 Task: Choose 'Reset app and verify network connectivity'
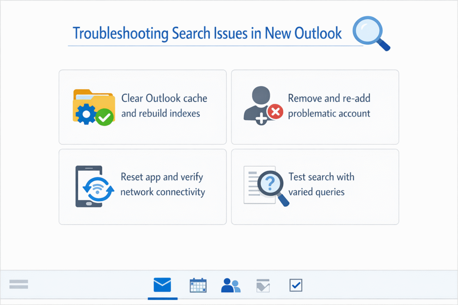(x=142, y=186)
